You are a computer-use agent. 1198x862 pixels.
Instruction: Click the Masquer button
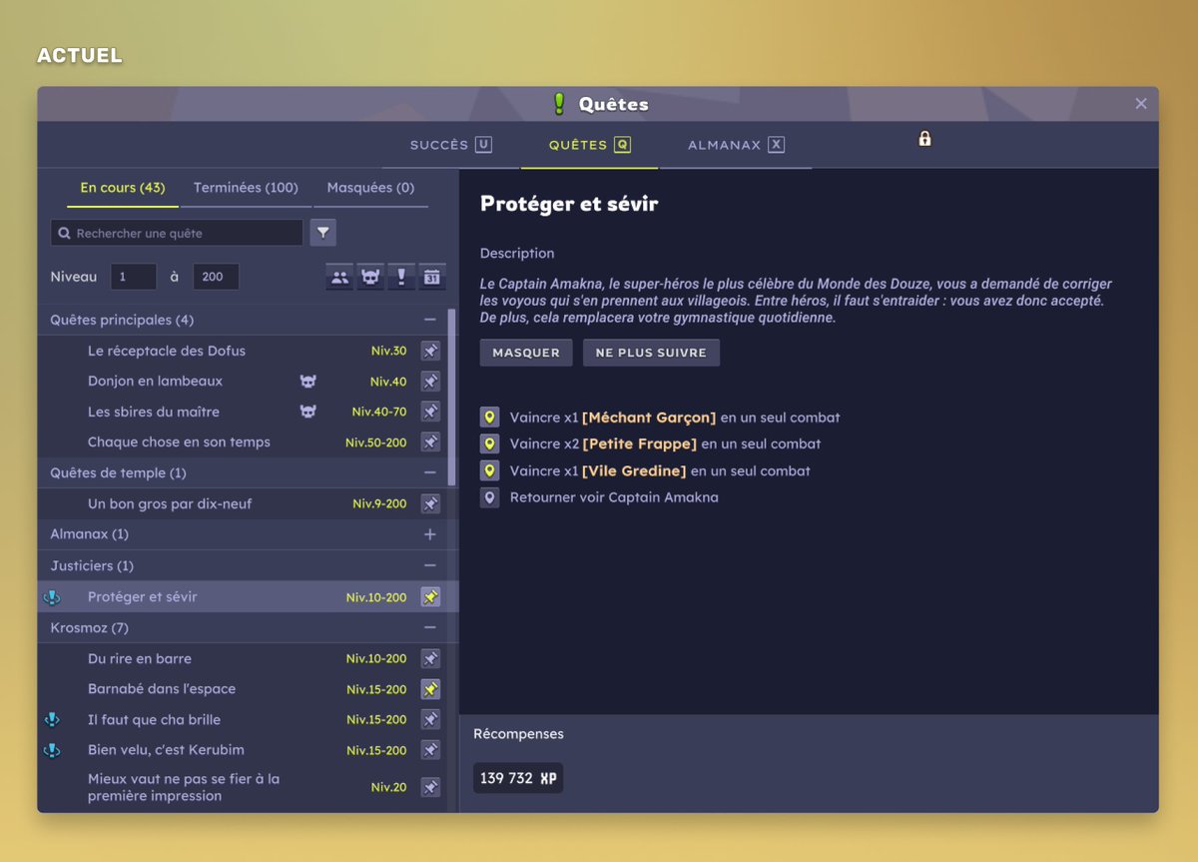526,353
